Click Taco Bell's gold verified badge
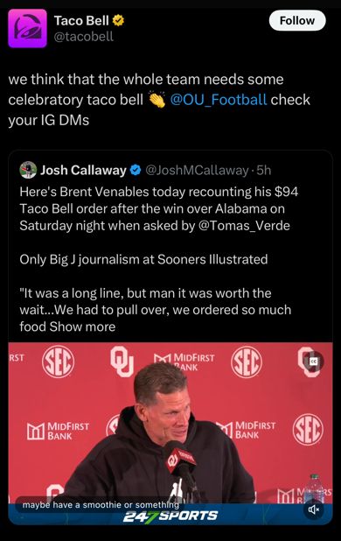341x541 pixels. [x=118, y=21]
